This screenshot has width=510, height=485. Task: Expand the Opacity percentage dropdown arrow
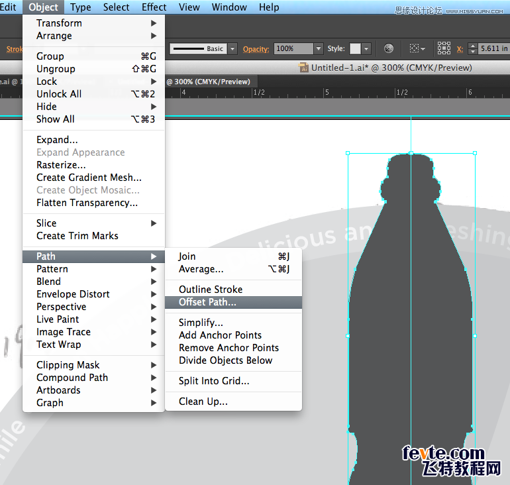pyautogui.click(x=319, y=49)
